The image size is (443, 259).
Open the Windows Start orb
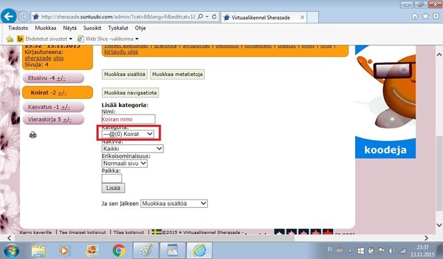coord(11,251)
